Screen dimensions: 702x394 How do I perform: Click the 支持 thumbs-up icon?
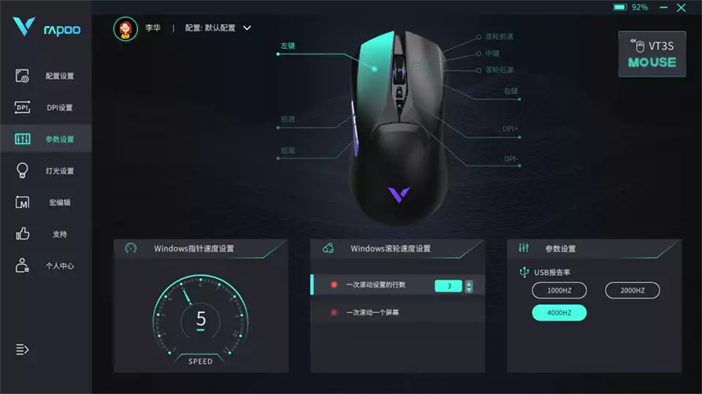[x=22, y=233]
